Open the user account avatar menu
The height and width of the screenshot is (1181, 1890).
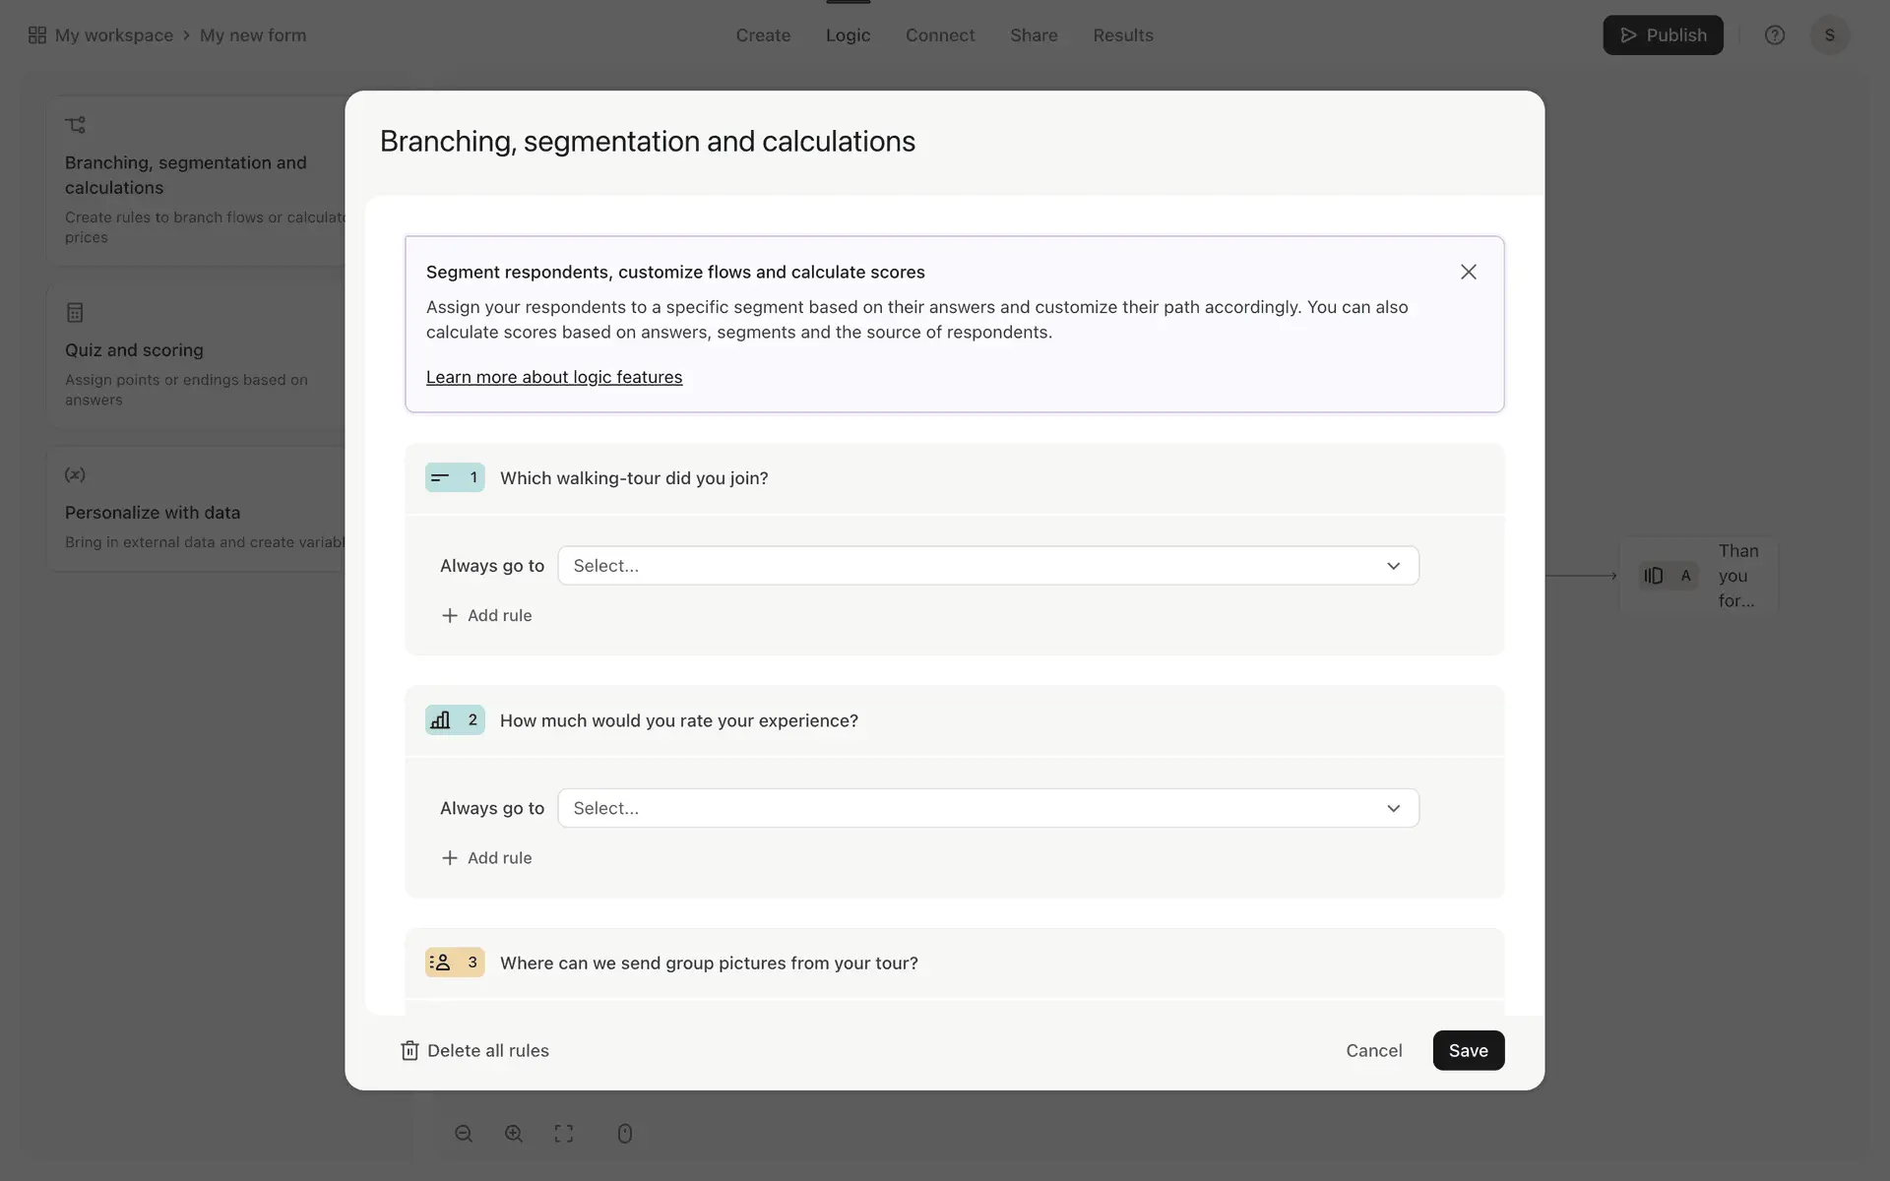pos(1829,35)
